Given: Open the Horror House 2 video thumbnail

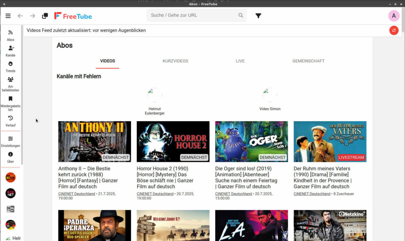Looking at the screenshot, I should pos(173,142).
